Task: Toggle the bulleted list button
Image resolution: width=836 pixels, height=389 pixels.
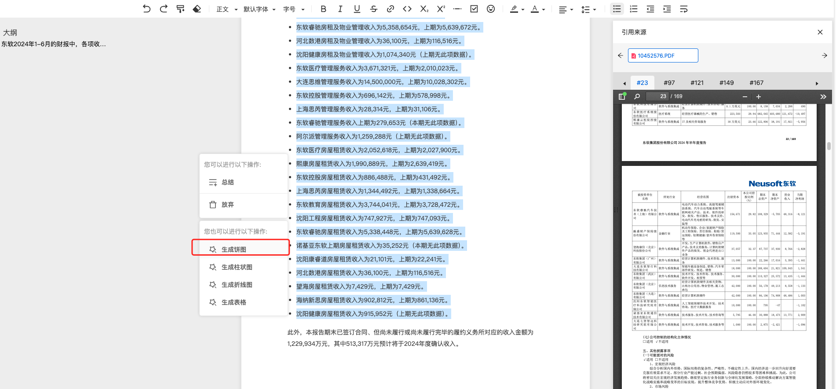Action: [x=617, y=9]
